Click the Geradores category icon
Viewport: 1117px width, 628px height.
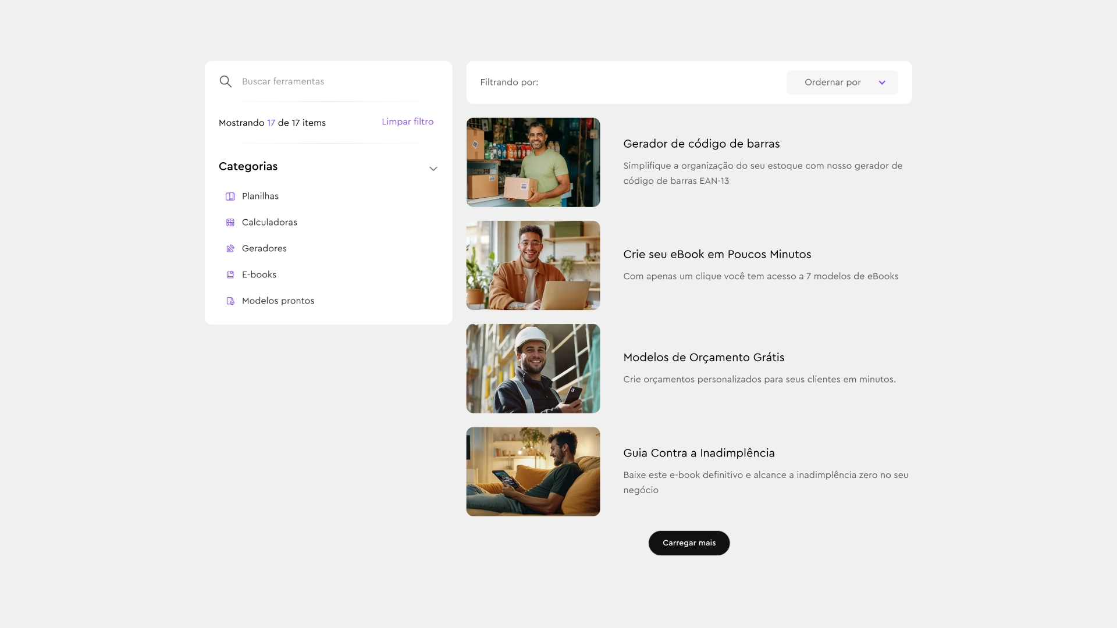pos(230,249)
